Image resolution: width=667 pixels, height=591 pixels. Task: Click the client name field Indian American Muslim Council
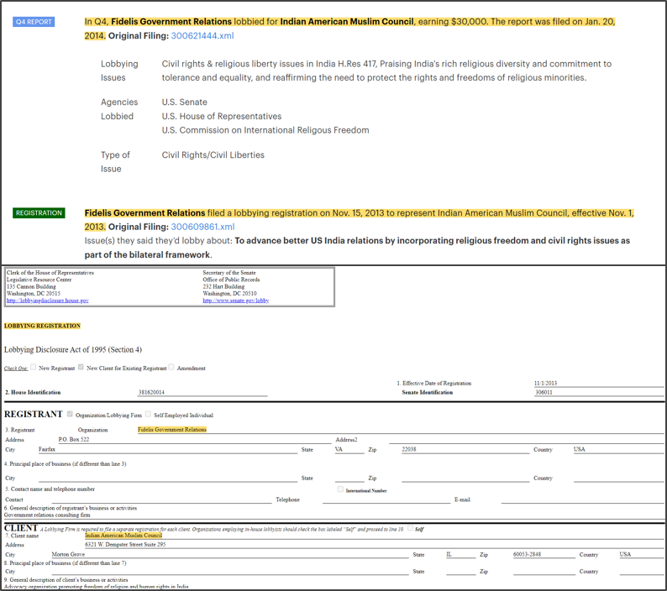[x=375, y=536]
